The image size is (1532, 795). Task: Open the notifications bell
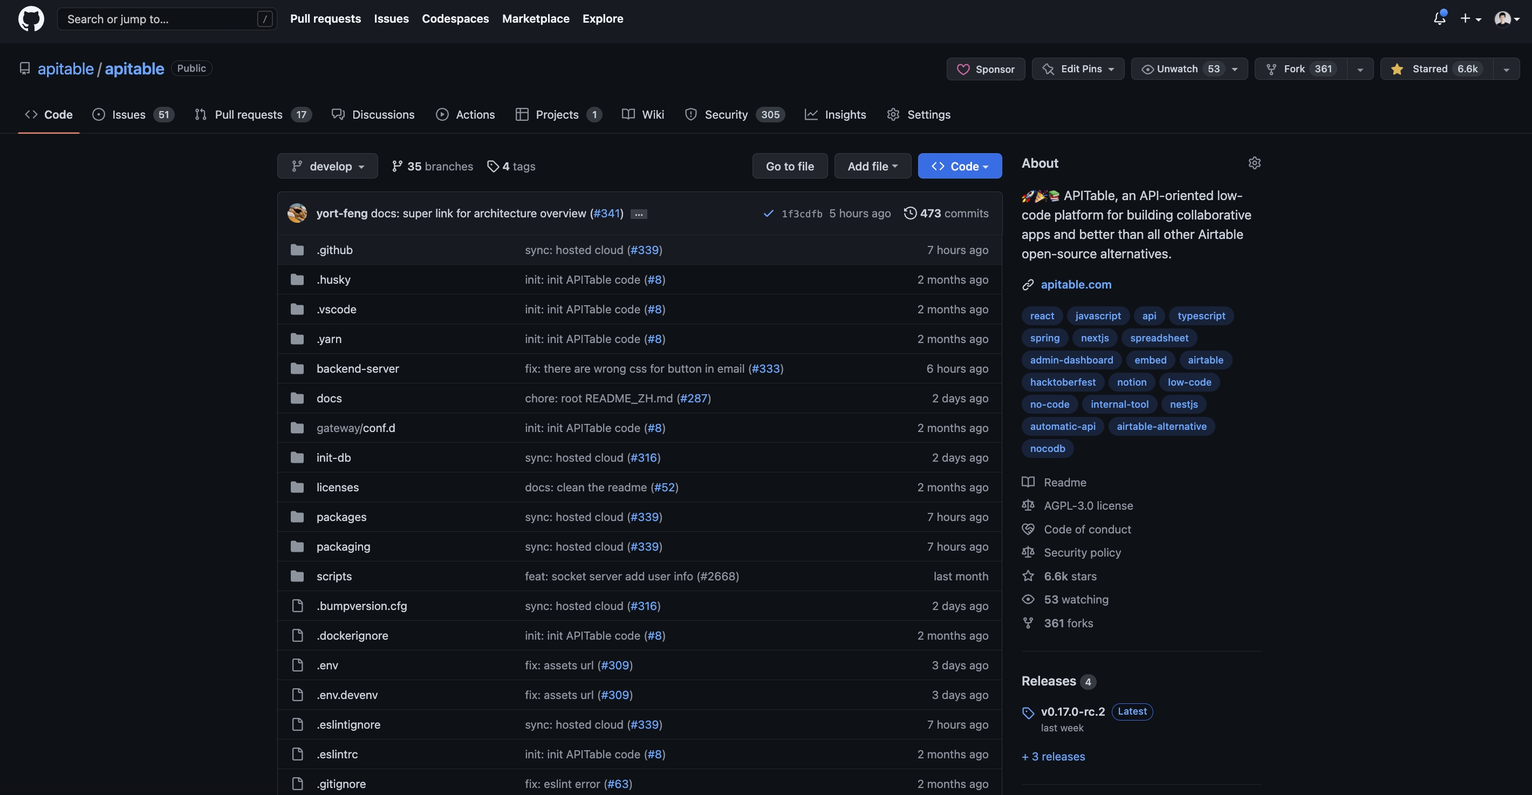[1439, 18]
